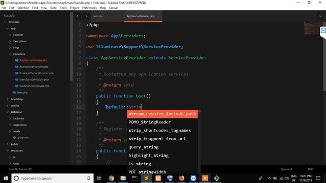This screenshot has height=183, width=326.
Task: Click the Cortana microphone icon
Action: [x=89, y=178]
